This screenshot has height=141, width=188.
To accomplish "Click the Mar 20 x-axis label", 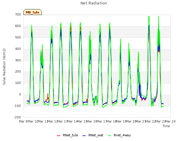I will click(131, 121).
